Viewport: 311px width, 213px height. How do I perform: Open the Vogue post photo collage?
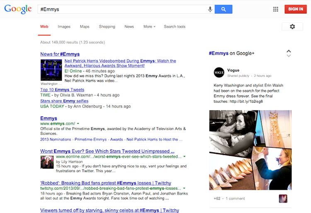coord(250,150)
